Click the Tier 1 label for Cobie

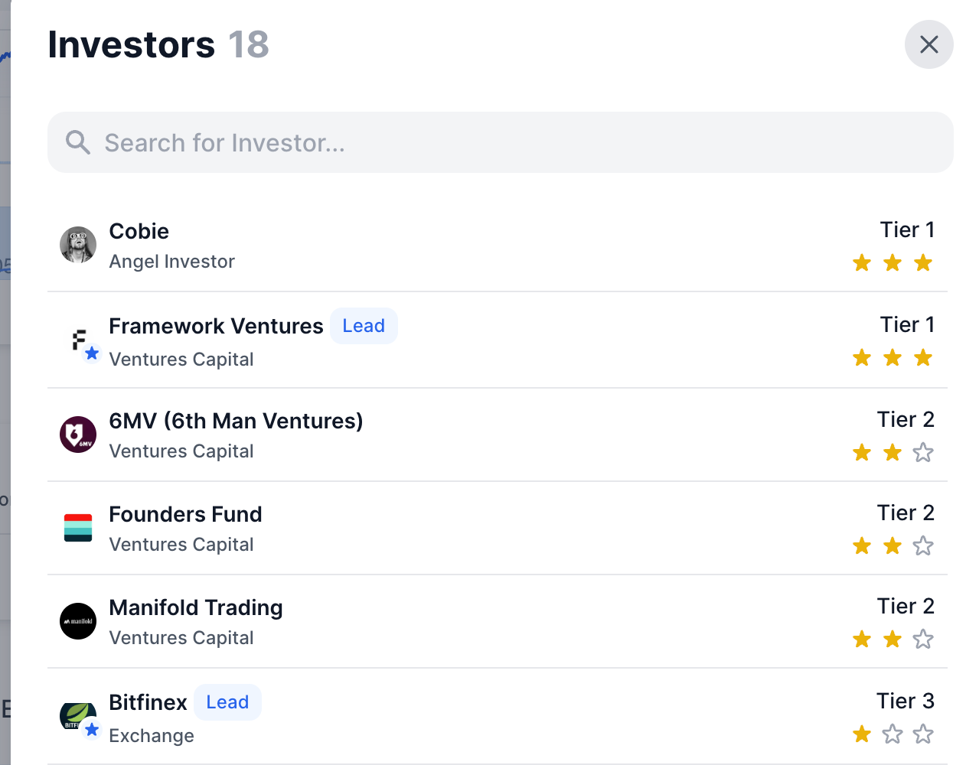coord(907,229)
